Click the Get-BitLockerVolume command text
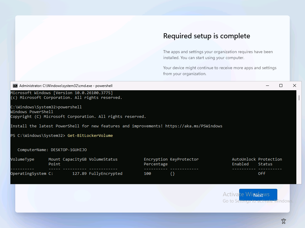This screenshot has width=305, height=228. [90, 136]
